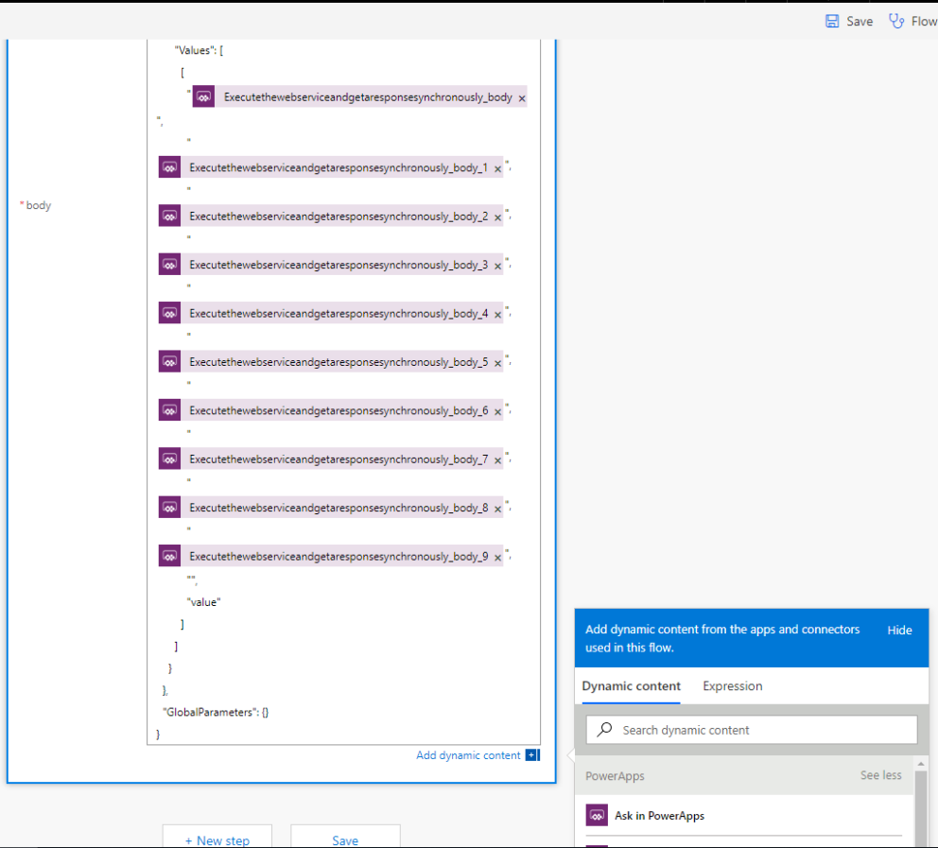Image resolution: width=938 pixels, height=848 pixels.
Task: Click the magnifier icon in the search box
Action: 604,730
